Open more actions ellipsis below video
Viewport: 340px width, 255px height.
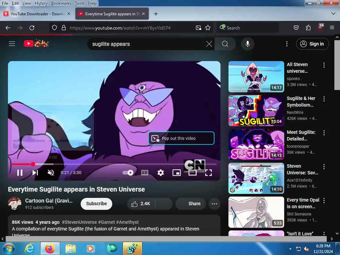pyautogui.click(x=214, y=204)
